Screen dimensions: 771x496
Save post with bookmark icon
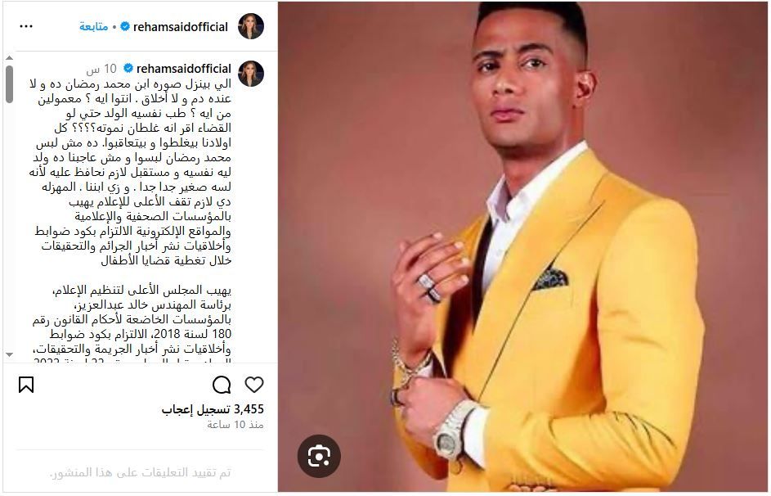(26, 385)
